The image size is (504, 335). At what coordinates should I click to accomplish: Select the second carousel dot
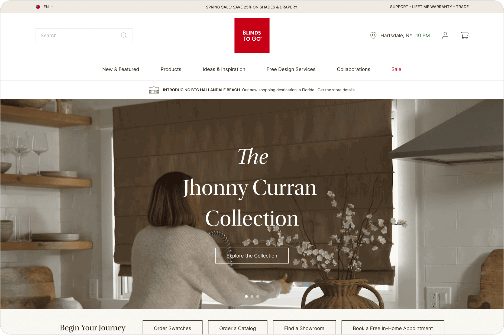pos(252,297)
